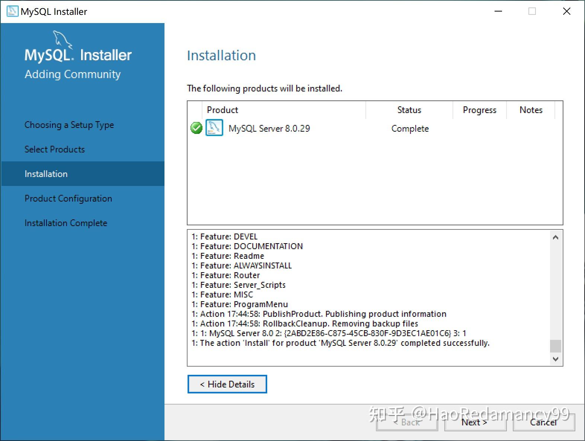Collapse the log with Hide Details
The height and width of the screenshot is (441, 585).
coord(227,384)
